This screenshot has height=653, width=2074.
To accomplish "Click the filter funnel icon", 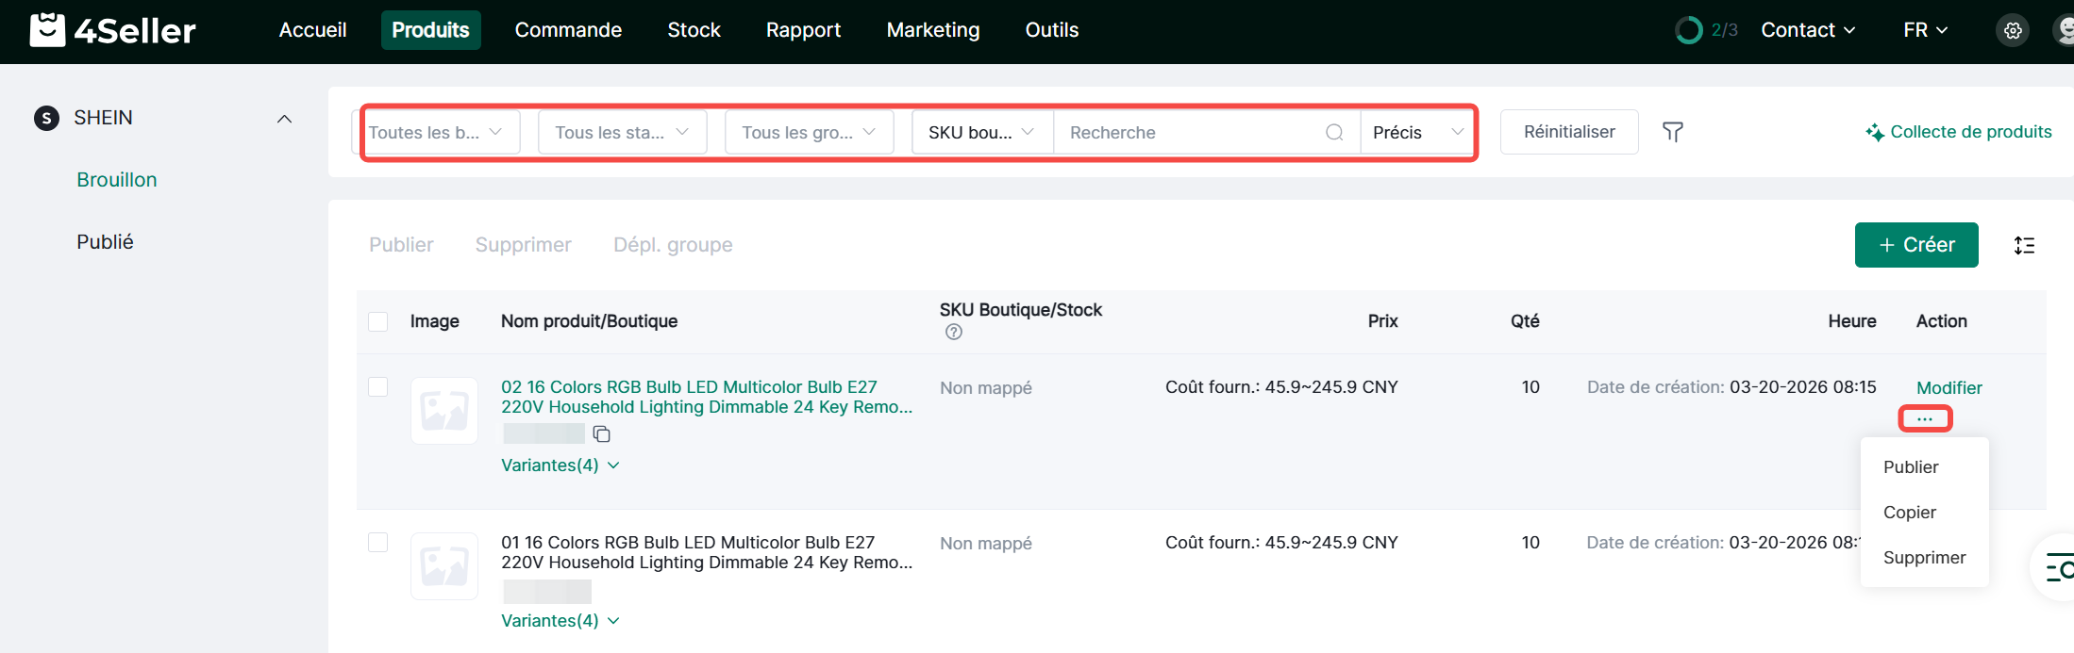I will (x=1672, y=132).
